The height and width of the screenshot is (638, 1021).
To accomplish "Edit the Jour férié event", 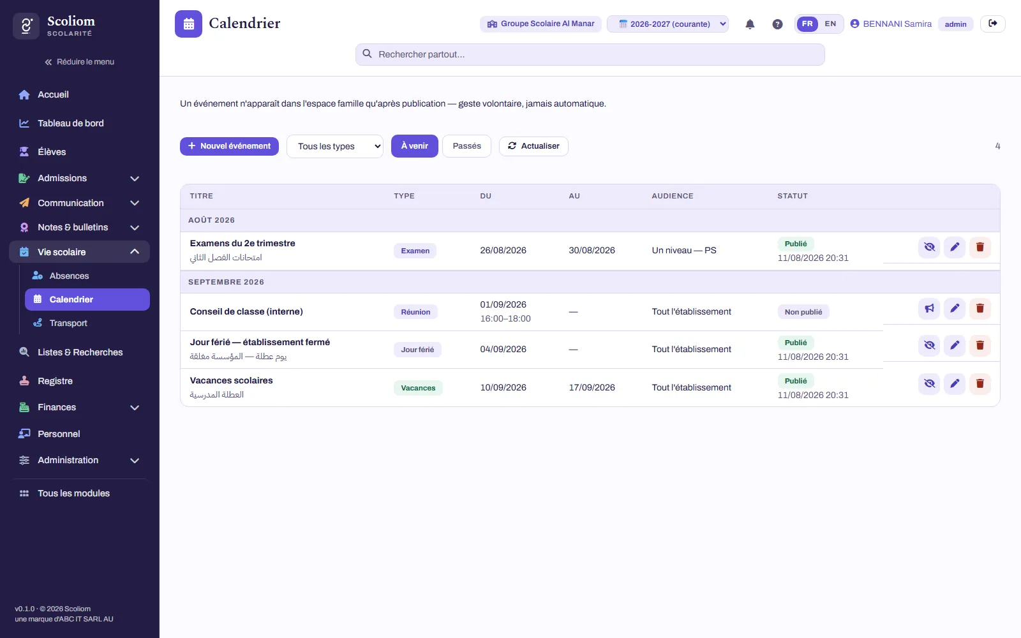I will (955, 345).
